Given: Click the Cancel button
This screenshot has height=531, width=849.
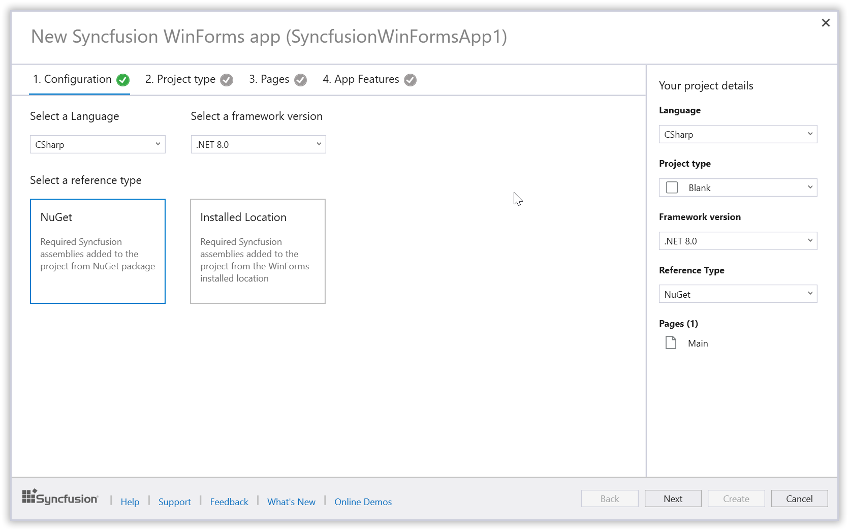Looking at the screenshot, I should pos(800,498).
